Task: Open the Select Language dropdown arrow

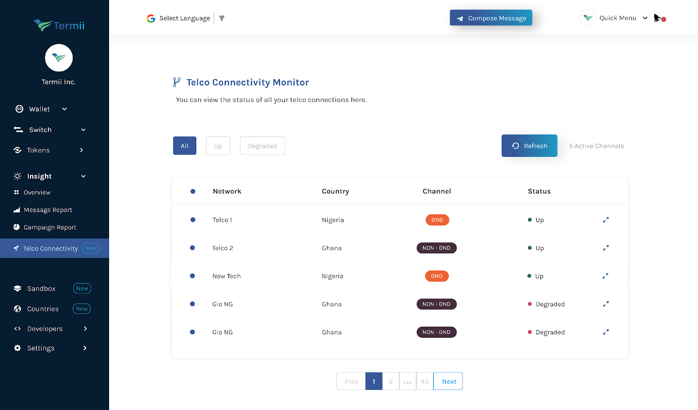Action: pyautogui.click(x=222, y=18)
